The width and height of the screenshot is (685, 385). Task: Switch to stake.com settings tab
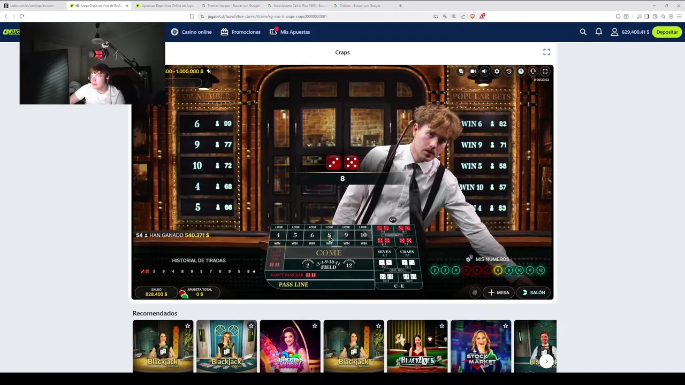tap(32, 5)
